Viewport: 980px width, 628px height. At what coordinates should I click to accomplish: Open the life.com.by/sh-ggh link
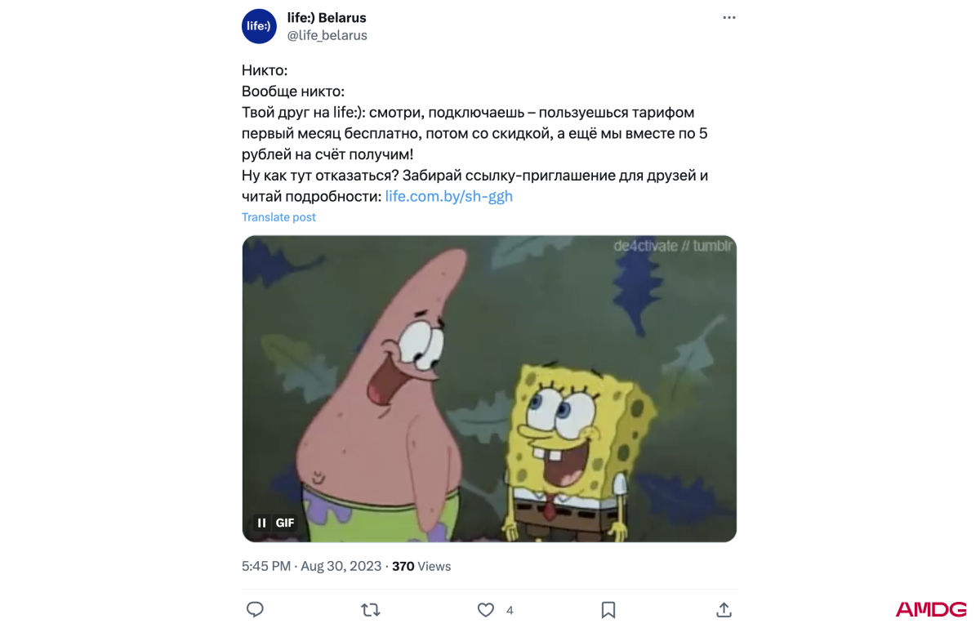[449, 196]
